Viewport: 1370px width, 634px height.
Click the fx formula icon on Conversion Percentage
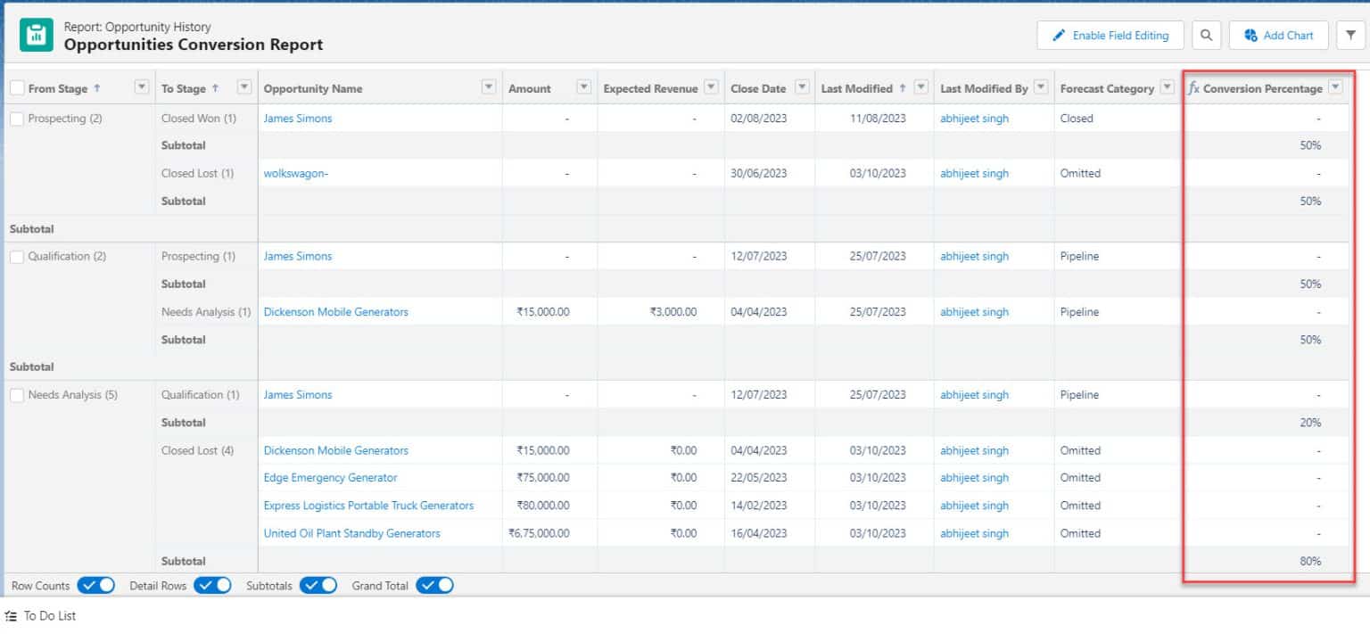point(1193,88)
